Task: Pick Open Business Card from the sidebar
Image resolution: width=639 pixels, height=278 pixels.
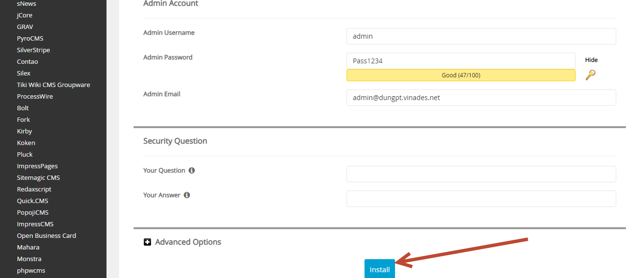Action: [46, 236]
